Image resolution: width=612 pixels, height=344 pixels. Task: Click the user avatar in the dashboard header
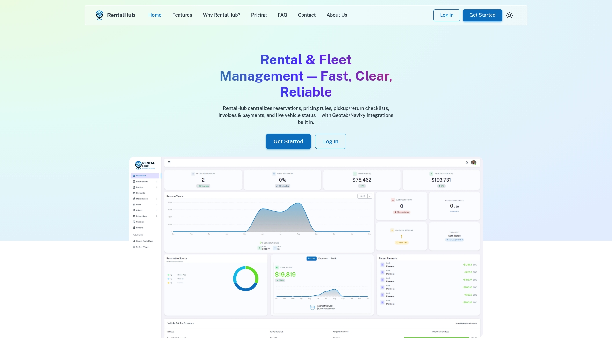pos(473,162)
